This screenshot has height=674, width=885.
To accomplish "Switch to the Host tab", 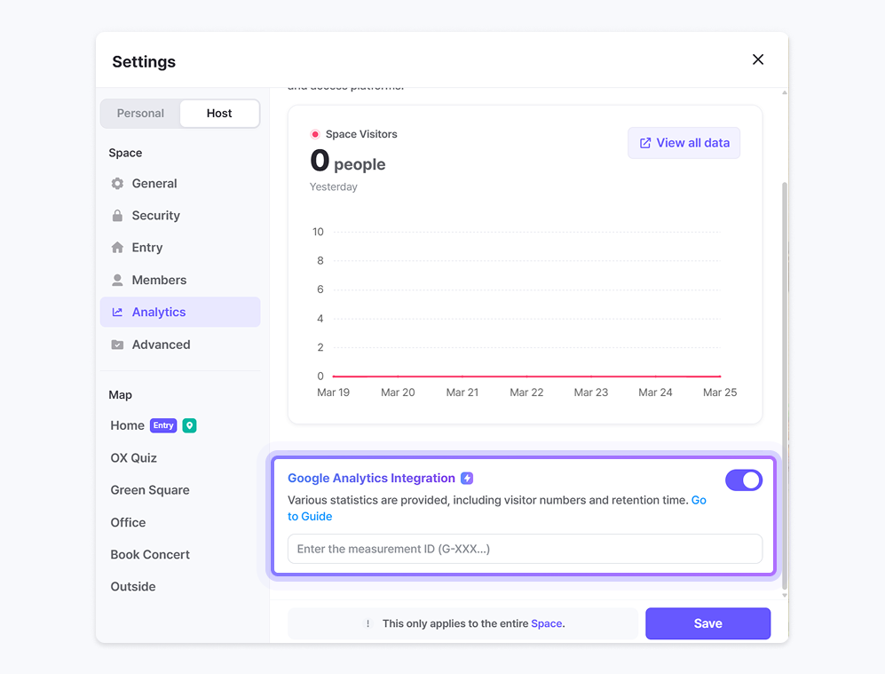I will pyautogui.click(x=219, y=114).
